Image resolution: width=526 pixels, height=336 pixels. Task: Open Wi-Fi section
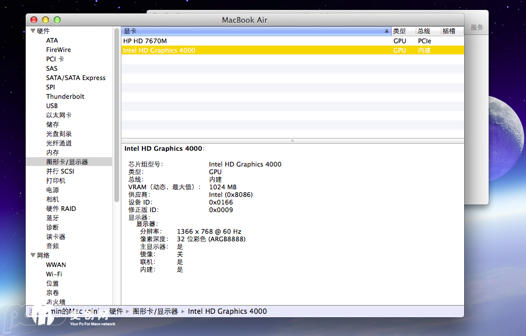[x=54, y=274]
